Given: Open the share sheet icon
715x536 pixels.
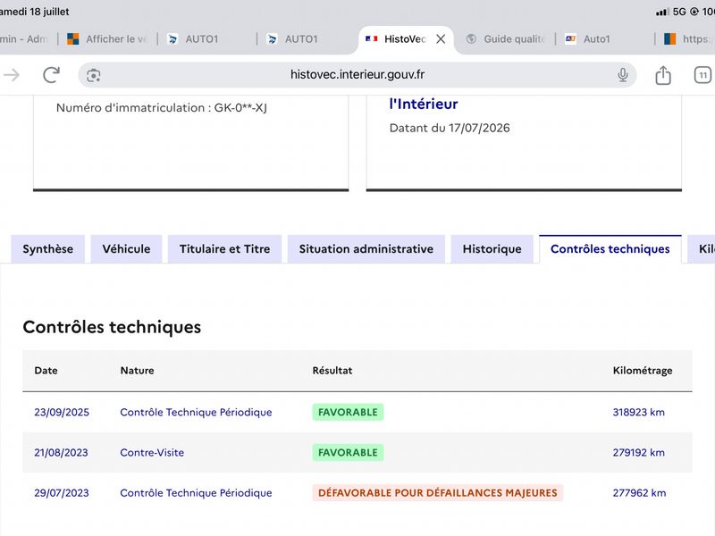Looking at the screenshot, I should 663,75.
